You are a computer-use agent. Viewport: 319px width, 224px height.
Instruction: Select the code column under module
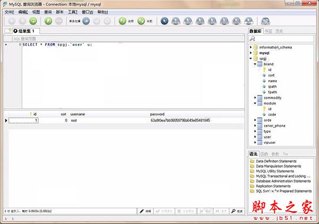[272, 115]
